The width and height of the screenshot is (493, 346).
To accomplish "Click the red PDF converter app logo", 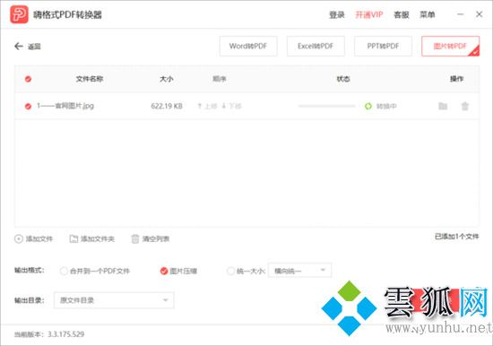I will click(19, 14).
